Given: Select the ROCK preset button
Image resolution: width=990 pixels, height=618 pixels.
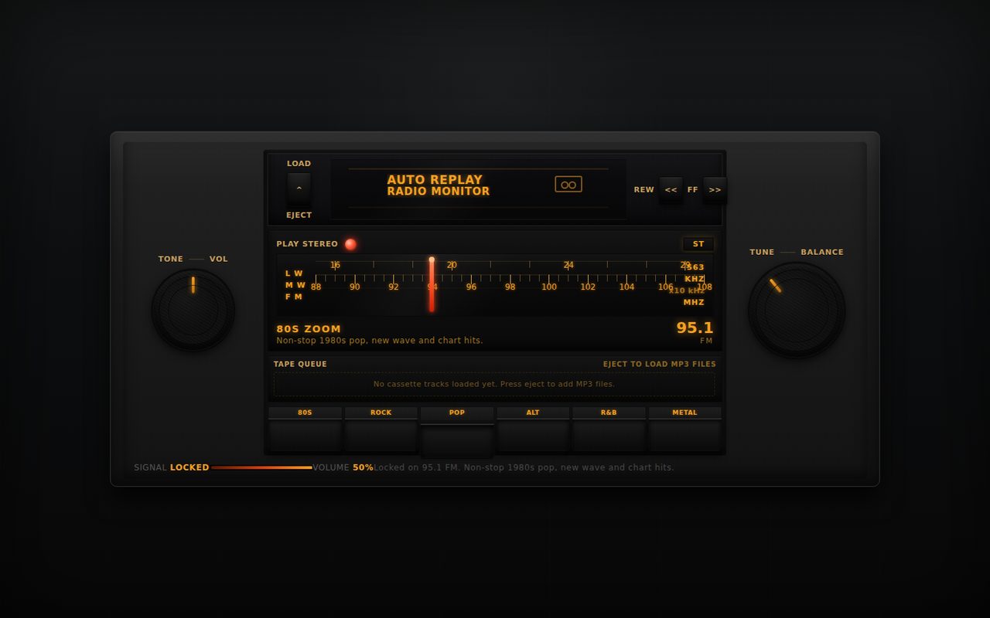Looking at the screenshot, I should [x=381, y=429].
